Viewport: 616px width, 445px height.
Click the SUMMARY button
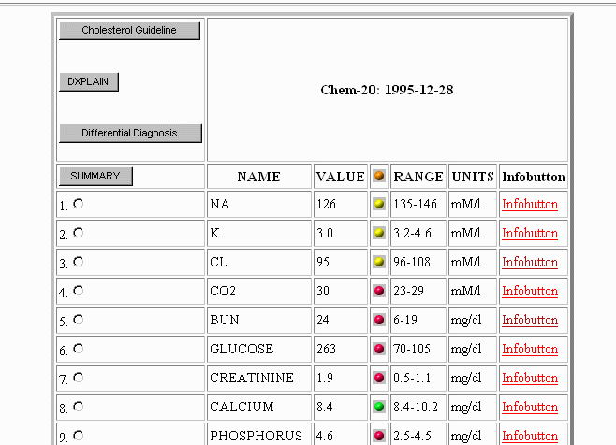coord(95,176)
